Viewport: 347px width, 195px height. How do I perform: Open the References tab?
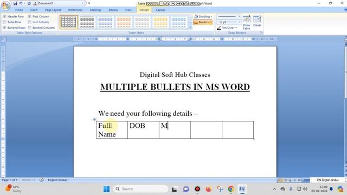pos(75,10)
